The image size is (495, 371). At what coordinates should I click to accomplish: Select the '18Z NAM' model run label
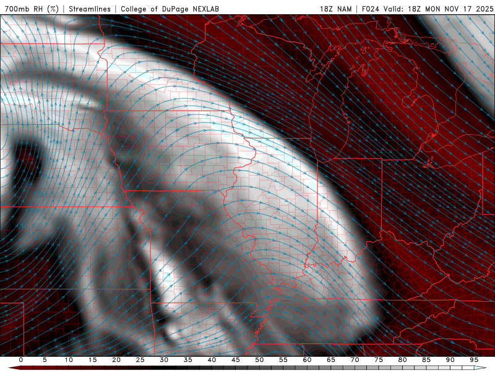tap(335, 9)
